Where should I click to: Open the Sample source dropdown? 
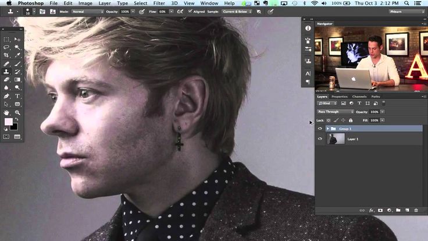(237, 11)
